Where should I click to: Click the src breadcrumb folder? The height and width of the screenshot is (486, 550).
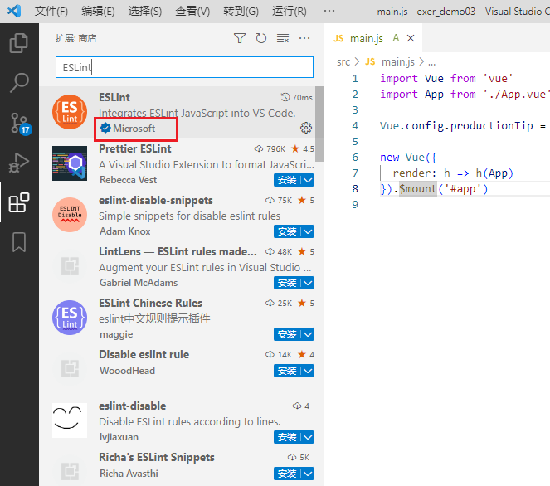(x=343, y=62)
